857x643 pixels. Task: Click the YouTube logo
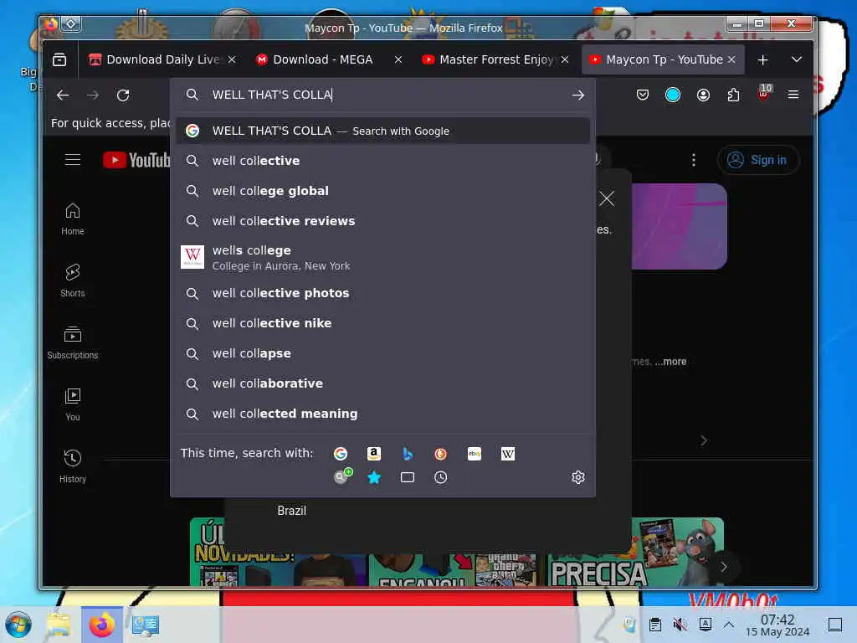pos(136,160)
